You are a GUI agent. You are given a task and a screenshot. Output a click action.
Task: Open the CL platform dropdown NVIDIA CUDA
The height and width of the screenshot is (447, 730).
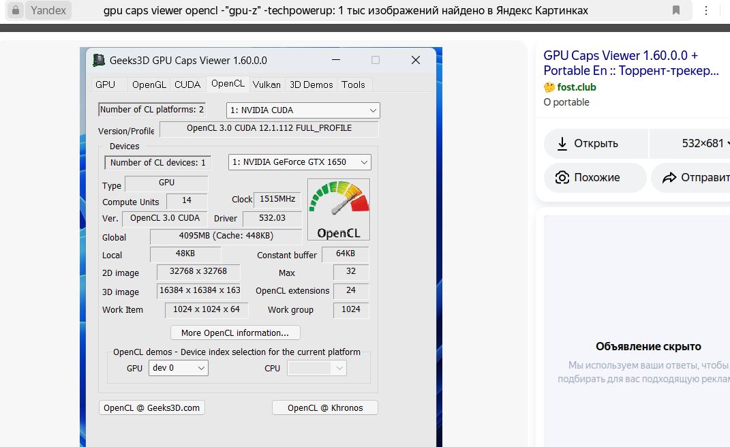pos(303,110)
